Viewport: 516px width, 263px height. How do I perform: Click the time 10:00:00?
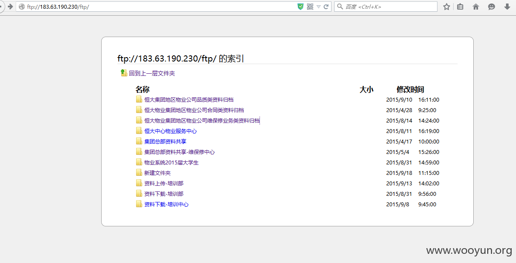[x=429, y=142]
